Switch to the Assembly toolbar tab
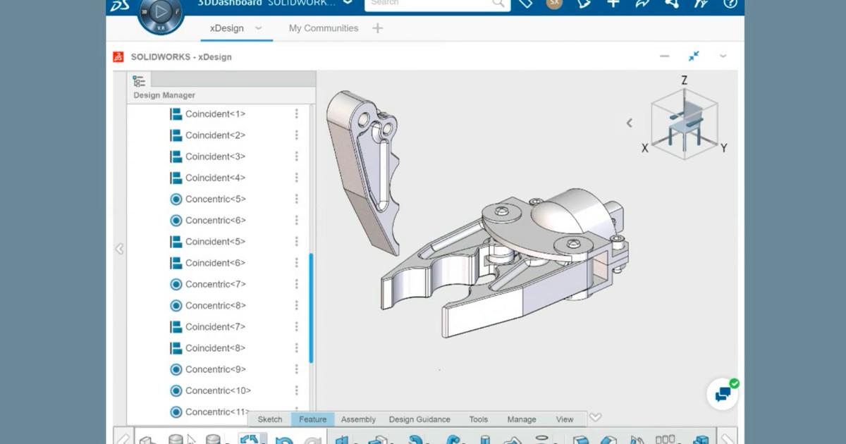Screen dimensions: 846x444 click(x=358, y=419)
